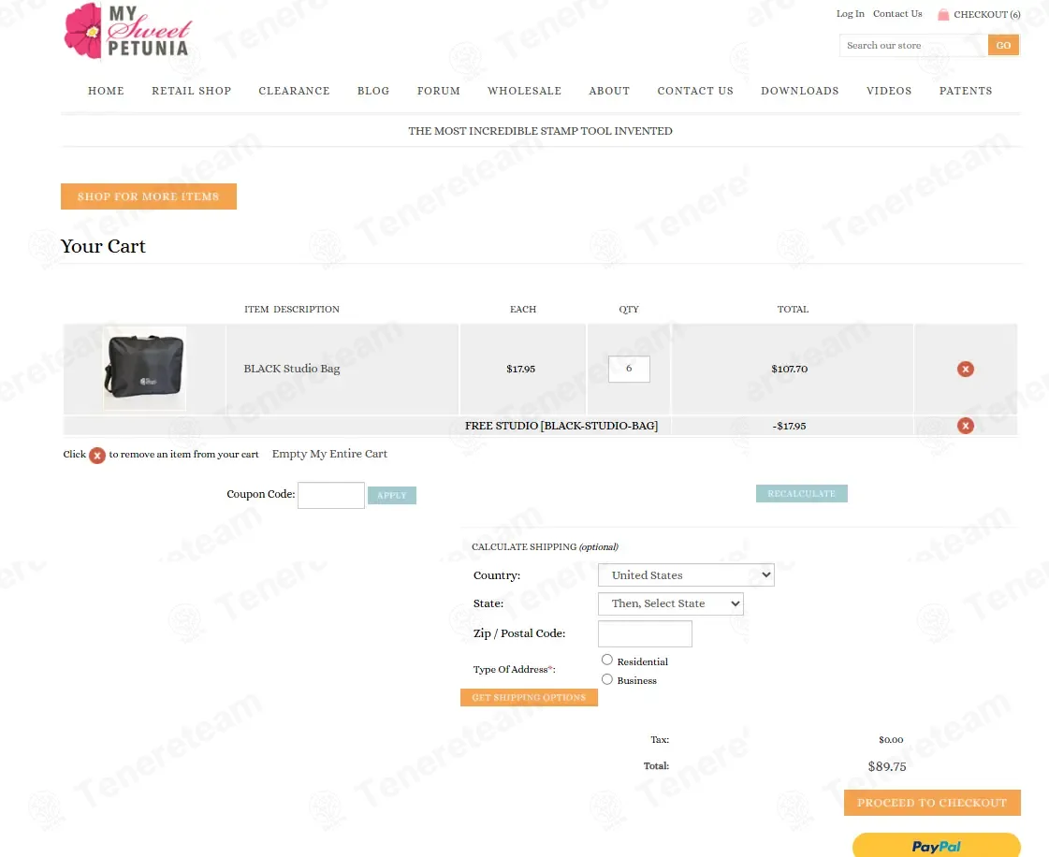This screenshot has width=1049, height=857.
Task: Select the Residential address type
Action: (606, 660)
